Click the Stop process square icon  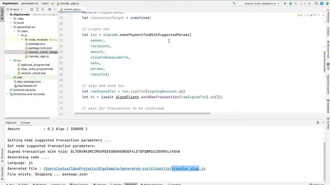[x=309, y=4]
